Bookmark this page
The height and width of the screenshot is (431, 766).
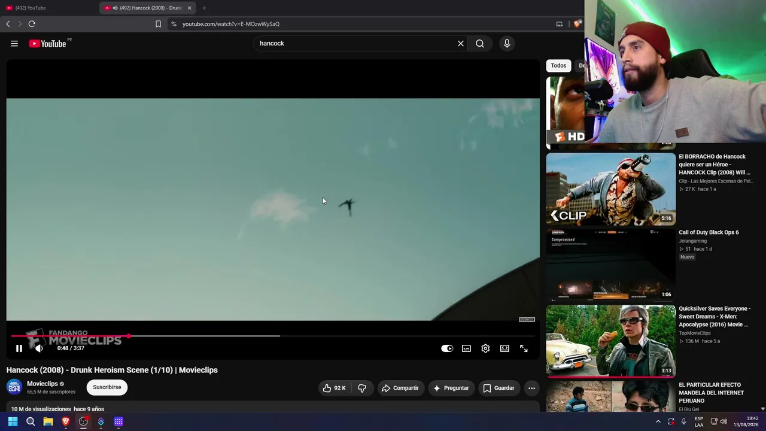pos(158,24)
